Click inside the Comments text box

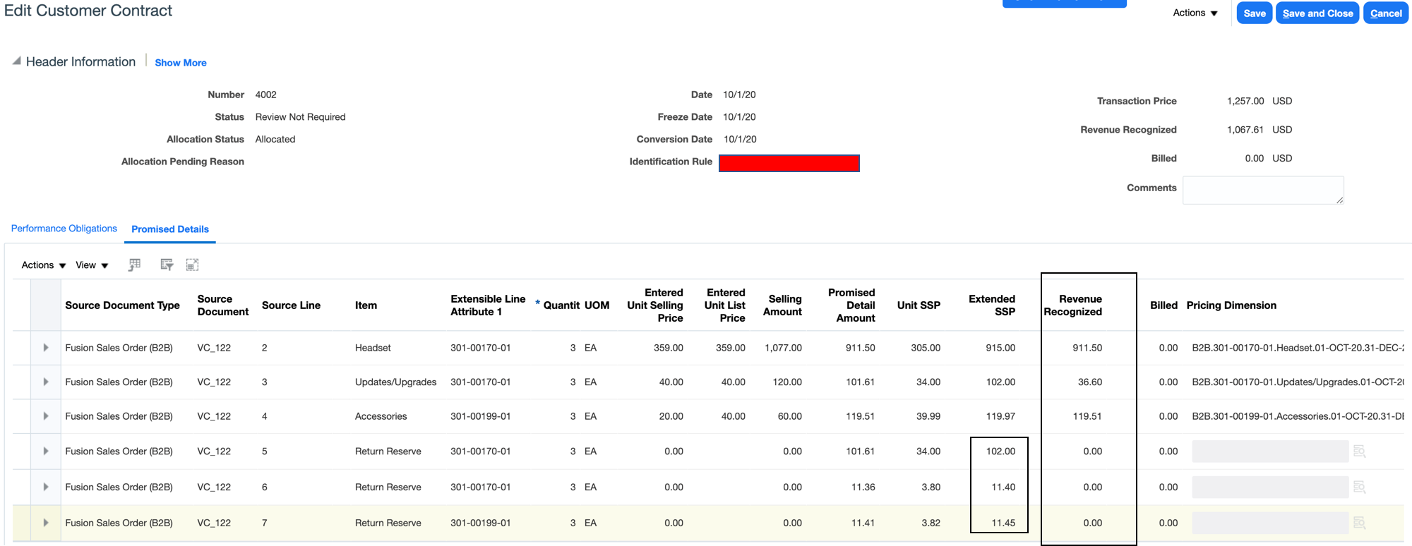point(1262,190)
